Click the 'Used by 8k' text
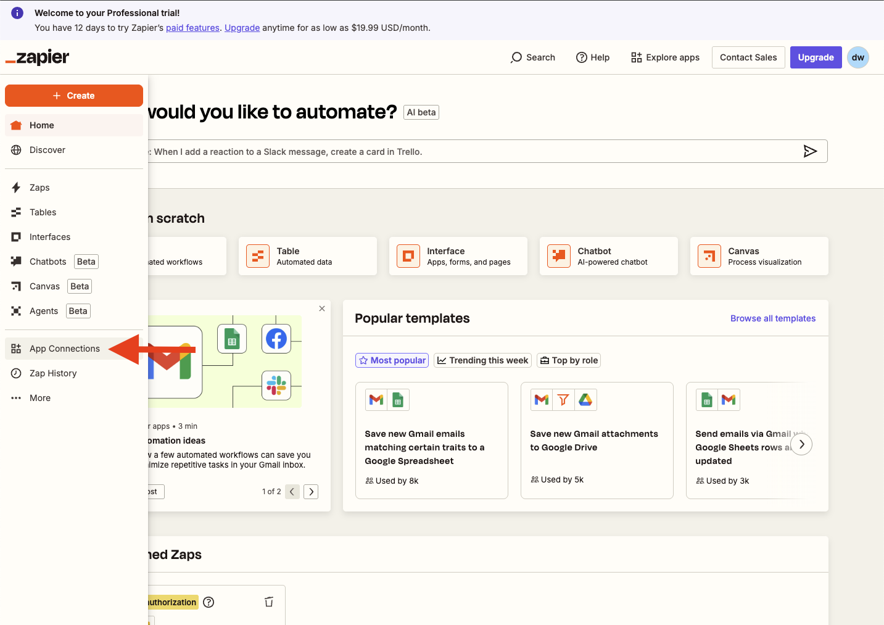884x625 pixels. (397, 481)
